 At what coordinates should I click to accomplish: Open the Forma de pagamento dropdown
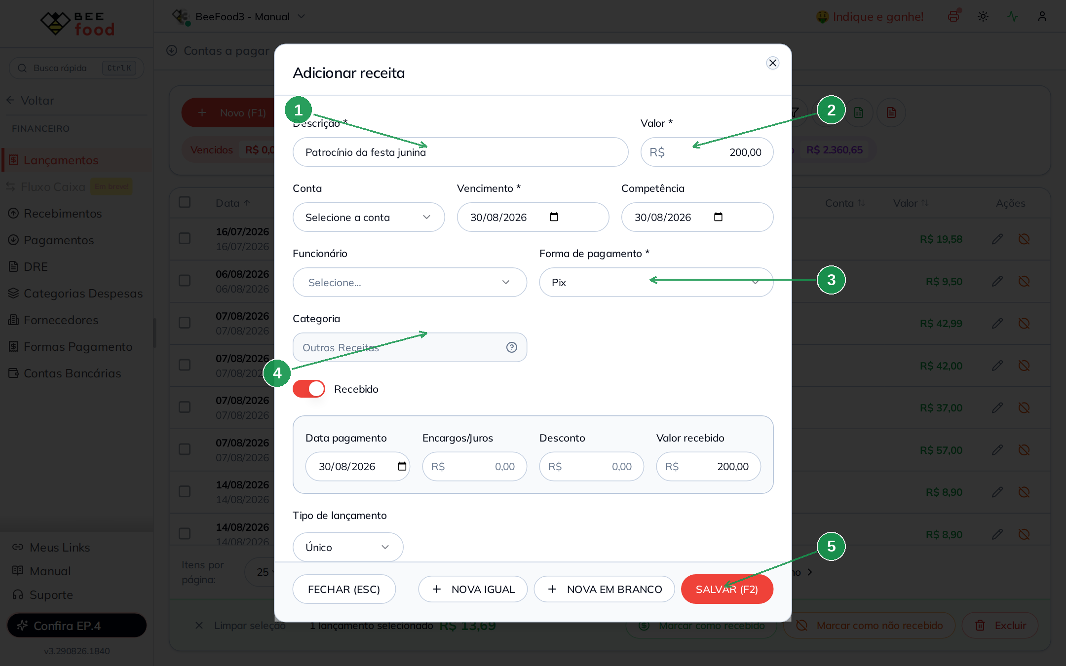coord(656,282)
